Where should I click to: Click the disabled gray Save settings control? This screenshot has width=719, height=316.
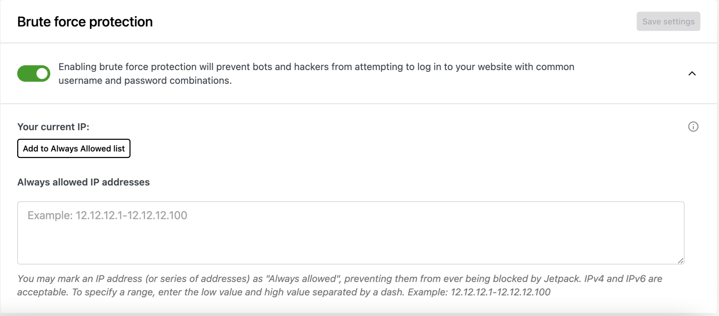pos(668,21)
